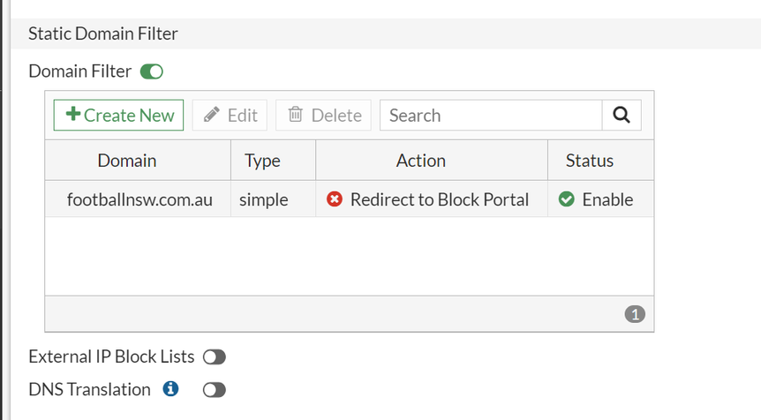Click the green Enable checkmark icon
Image resolution: width=761 pixels, height=420 pixels.
pos(567,199)
